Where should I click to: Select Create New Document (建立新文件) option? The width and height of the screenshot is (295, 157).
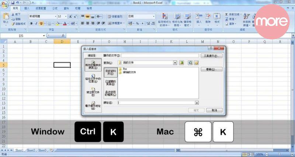93,92
